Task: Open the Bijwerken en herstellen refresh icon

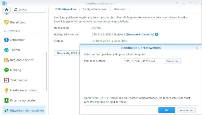Action: tap(6, 110)
